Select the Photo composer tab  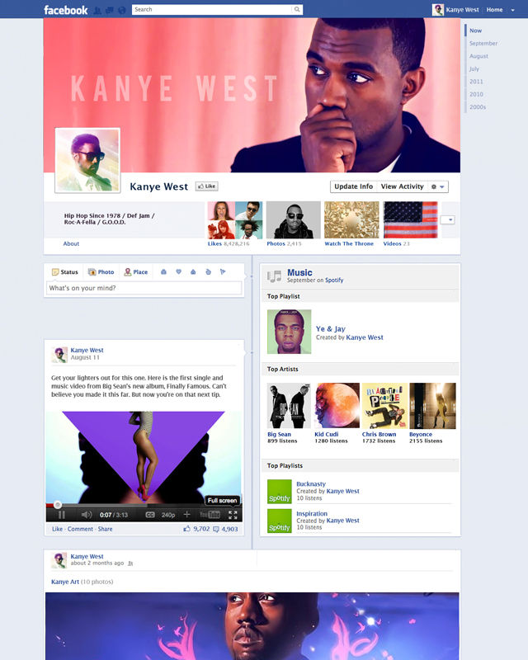[101, 272]
